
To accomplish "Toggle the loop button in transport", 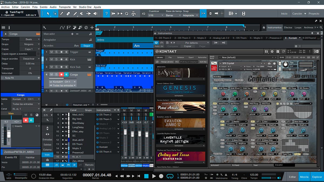I will (x=170, y=176).
